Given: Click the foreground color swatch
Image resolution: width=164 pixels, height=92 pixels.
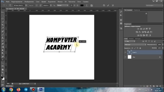Looking at the screenshot, I should (2, 77).
